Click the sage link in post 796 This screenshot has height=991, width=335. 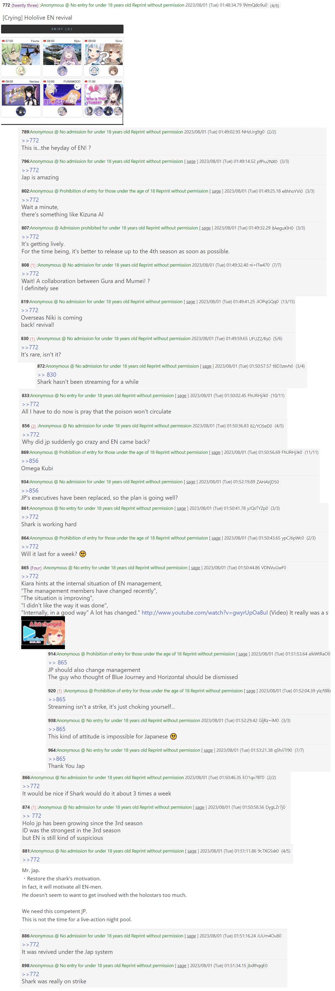191,162
